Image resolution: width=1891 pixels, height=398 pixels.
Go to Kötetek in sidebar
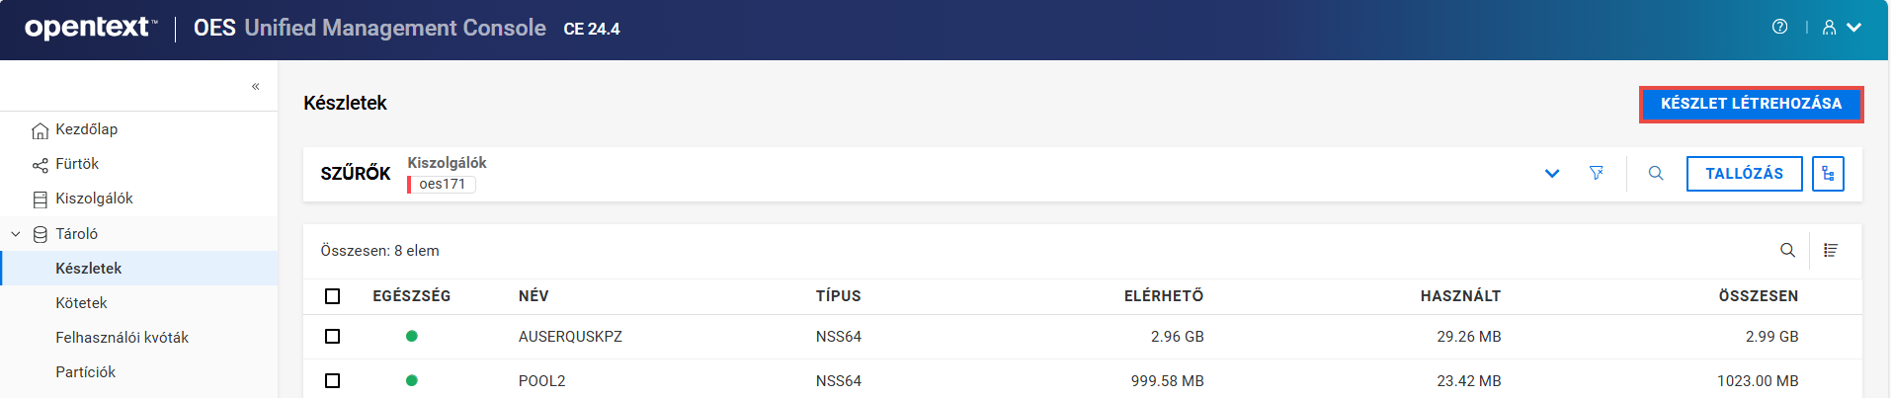click(x=82, y=303)
